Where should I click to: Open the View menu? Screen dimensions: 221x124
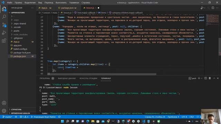click(x=40, y=2)
